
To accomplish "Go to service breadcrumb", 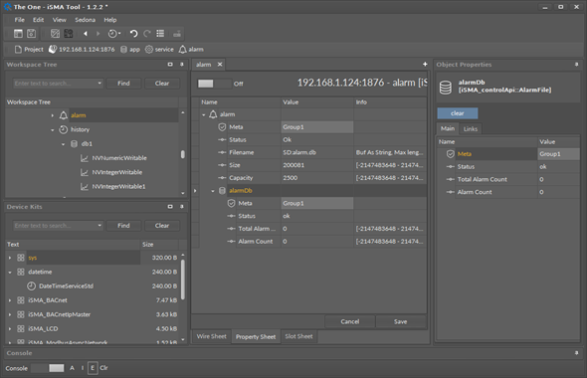I will pos(159,50).
